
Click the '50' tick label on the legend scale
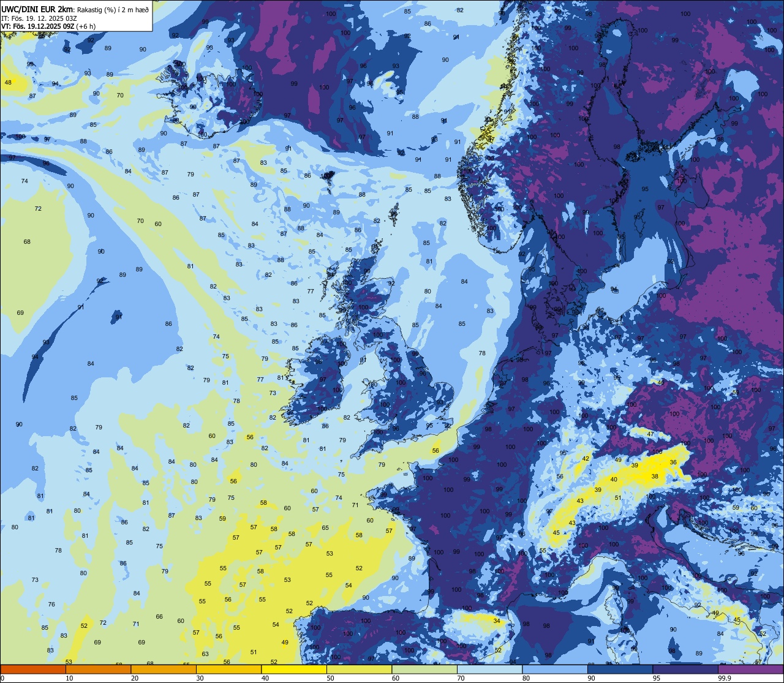point(330,678)
